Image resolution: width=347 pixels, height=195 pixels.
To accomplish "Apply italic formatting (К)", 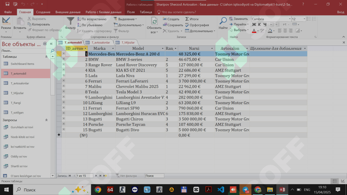I will point(259,25).
